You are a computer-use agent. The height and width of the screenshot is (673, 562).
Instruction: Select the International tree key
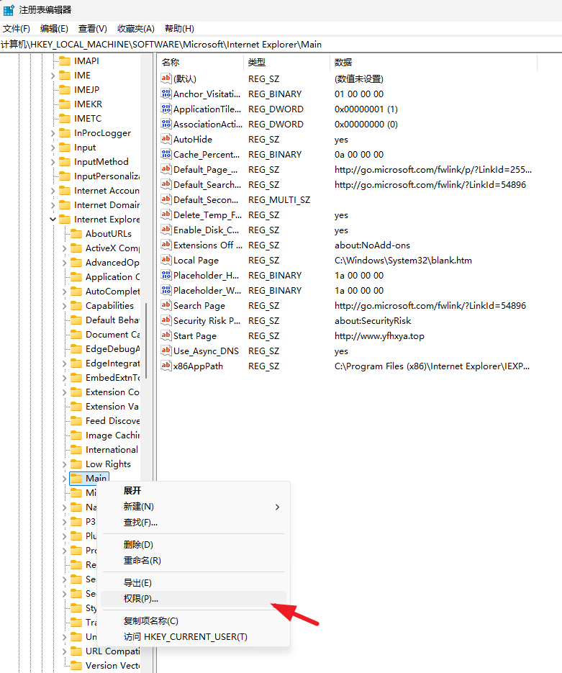click(112, 450)
